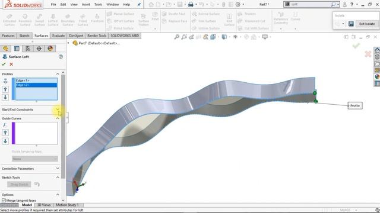Screen dimensions: 380x213
Task: Click the Lofted Surface tool
Action: point(53,20)
